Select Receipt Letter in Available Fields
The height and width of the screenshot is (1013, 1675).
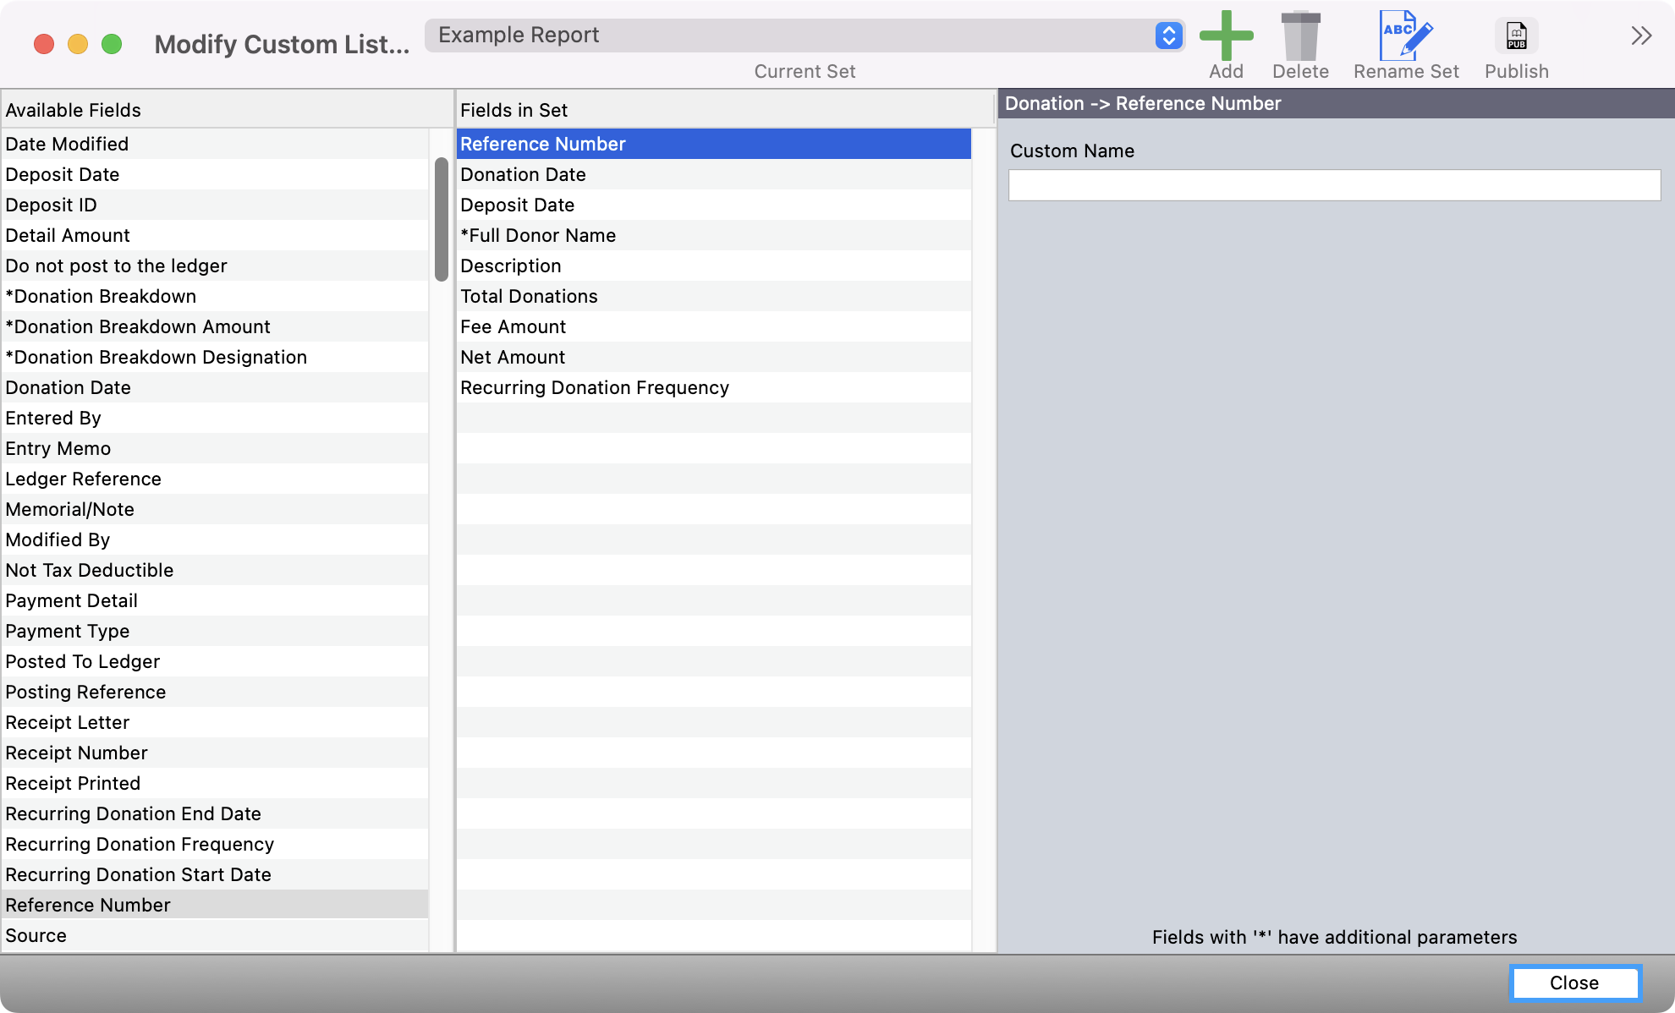[x=68, y=722]
